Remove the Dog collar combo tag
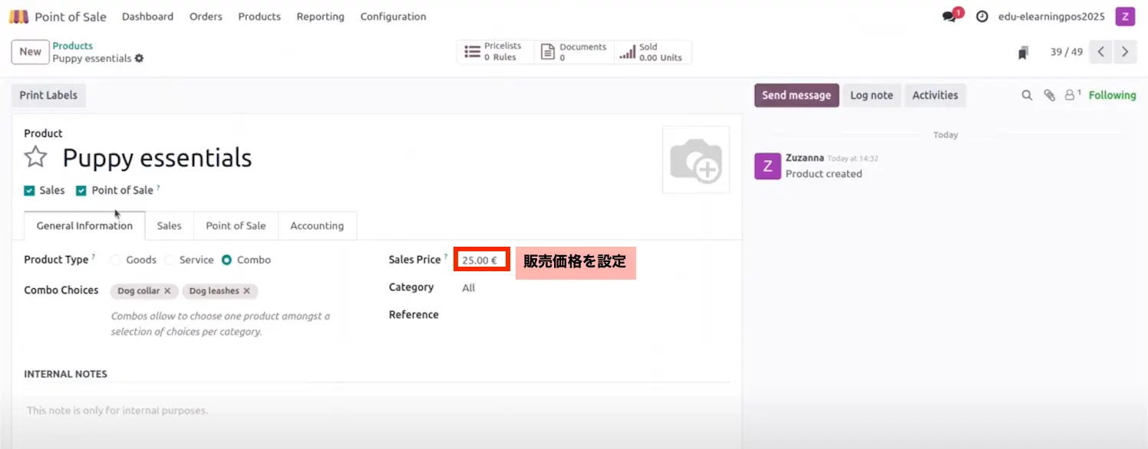The width and height of the screenshot is (1148, 449). [167, 291]
